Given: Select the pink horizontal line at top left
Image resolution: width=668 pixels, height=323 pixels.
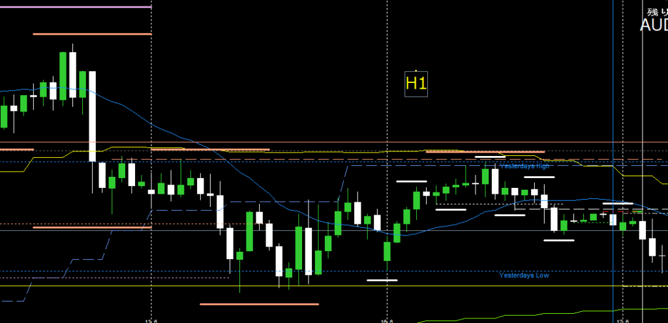Looking at the screenshot, I should (75, 7).
